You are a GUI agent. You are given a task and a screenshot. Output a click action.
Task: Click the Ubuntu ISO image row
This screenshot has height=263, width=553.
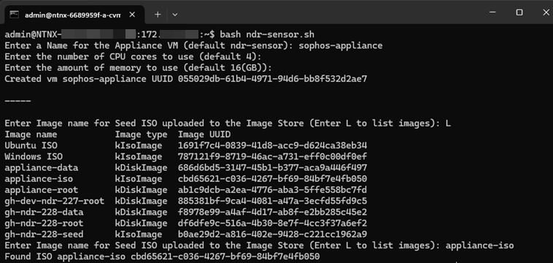[186, 145]
